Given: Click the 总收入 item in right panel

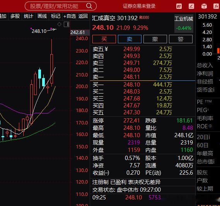Looking at the screenshot, I should [205, 65].
